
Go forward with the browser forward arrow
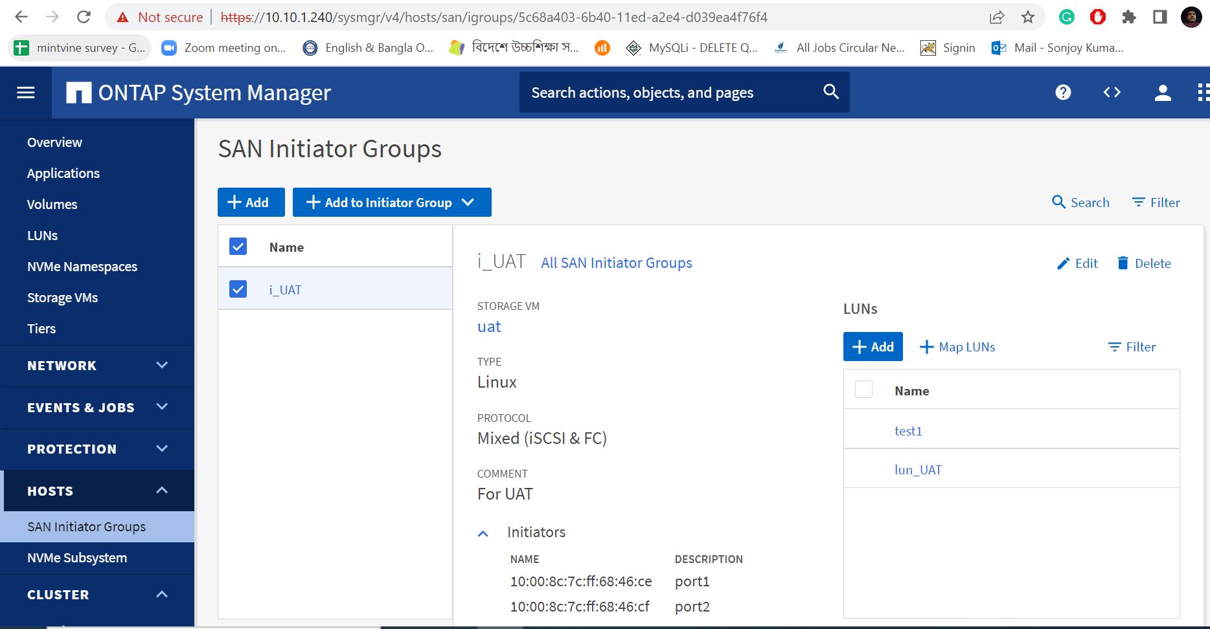pos(52,17)
